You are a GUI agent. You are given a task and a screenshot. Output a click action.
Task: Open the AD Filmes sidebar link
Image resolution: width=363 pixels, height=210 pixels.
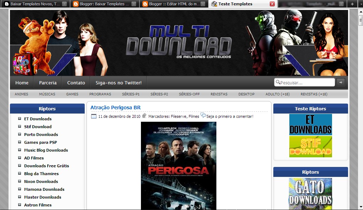point(34,158)
